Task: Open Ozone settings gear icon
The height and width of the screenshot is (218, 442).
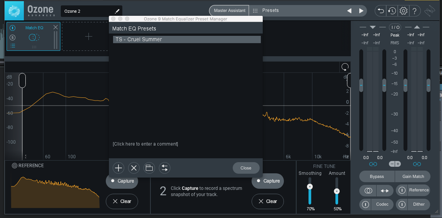Action: [404, 11]
